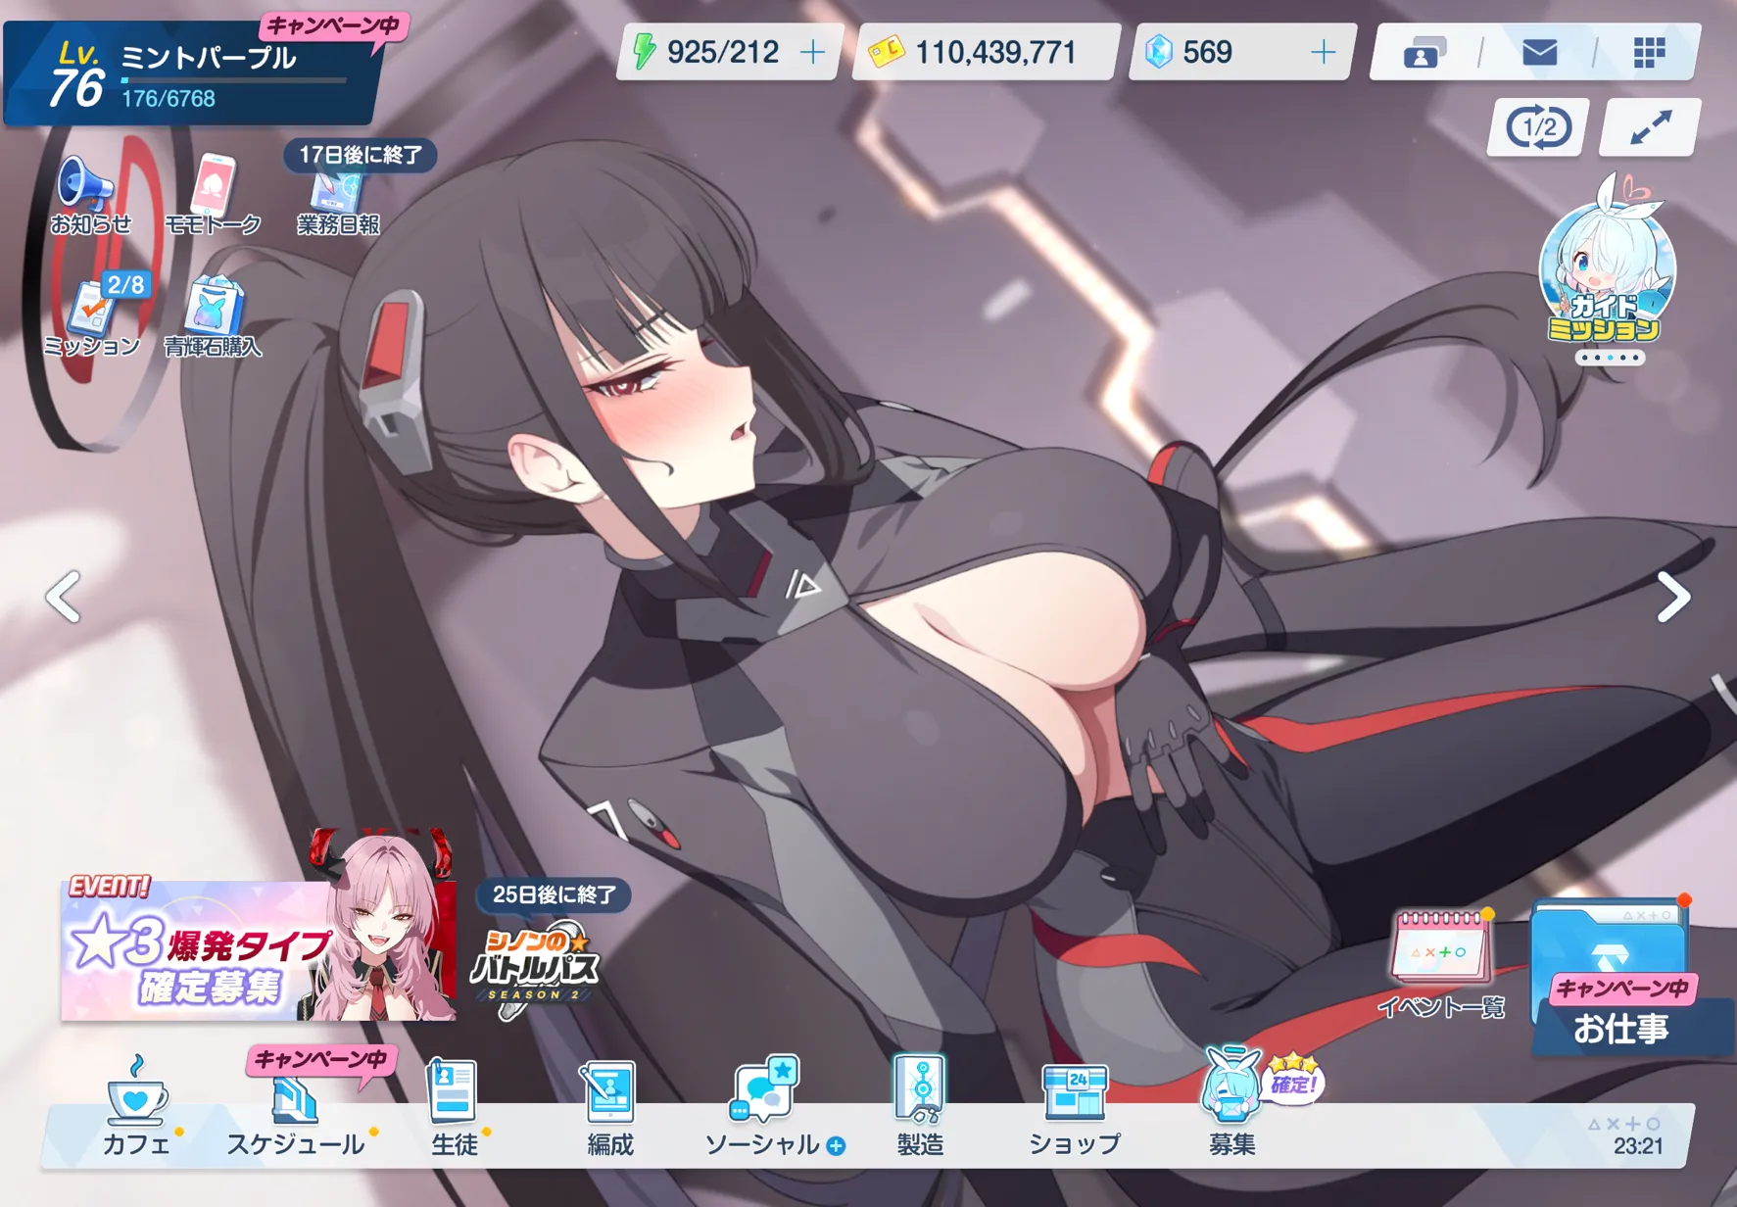Screen dimensions: 1737x1207
Task: Hide the UI with the diagonal expand arrows
Action: 1651,127
